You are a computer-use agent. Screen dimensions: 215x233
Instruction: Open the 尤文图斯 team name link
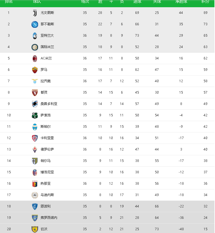47,13
